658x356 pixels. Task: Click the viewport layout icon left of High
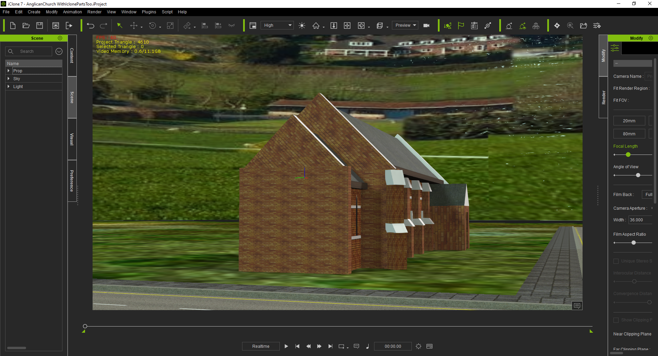pyautogui.click(x=253, y=26)
